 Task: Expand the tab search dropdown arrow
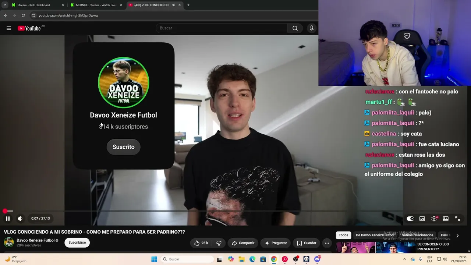click(5, 5)
